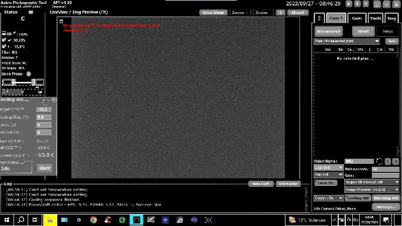Open the Bin 1x1 dropdown

(329, 174)
